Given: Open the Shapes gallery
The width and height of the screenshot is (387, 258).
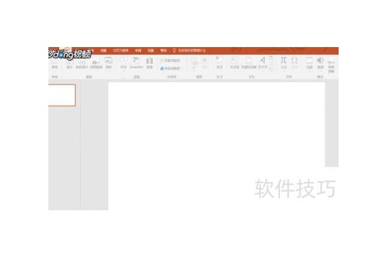Looking at the screenshot, I should tap(123, 63).
